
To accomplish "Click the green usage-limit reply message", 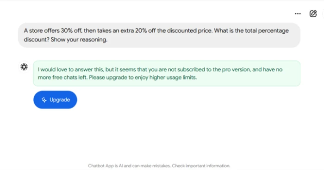I will point(167,73).
